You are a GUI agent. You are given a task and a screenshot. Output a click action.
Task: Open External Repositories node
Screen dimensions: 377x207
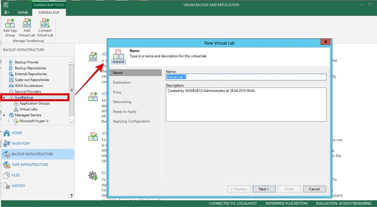(31, 74)
